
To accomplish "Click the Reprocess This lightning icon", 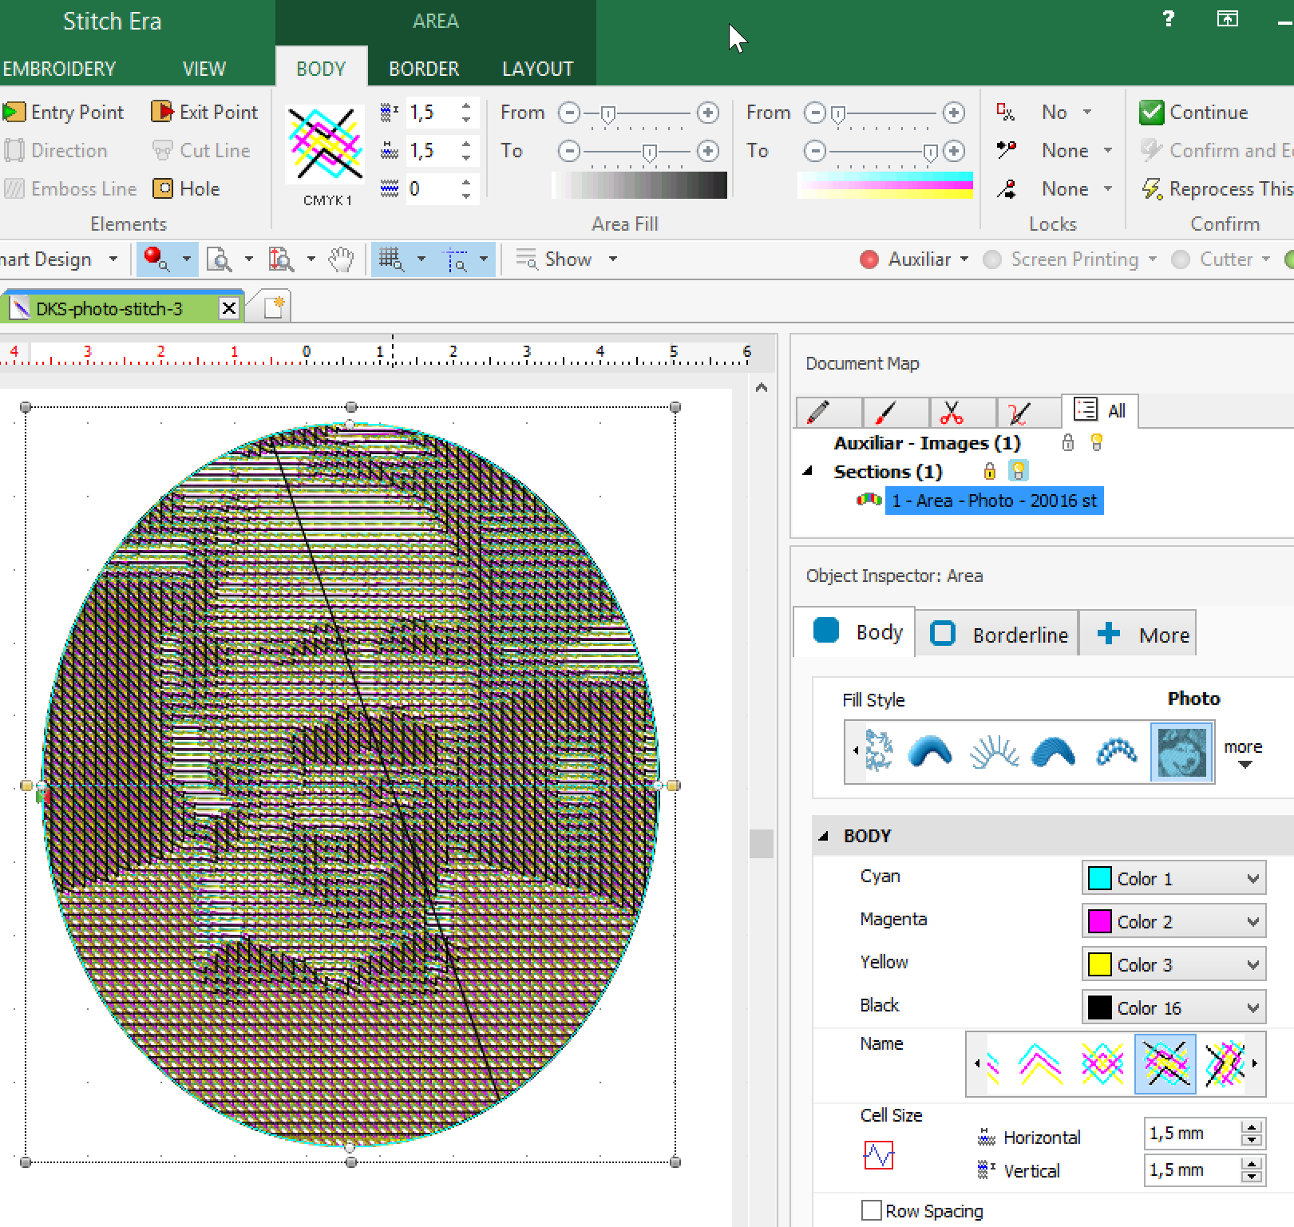I will (x=1152, y=189).
